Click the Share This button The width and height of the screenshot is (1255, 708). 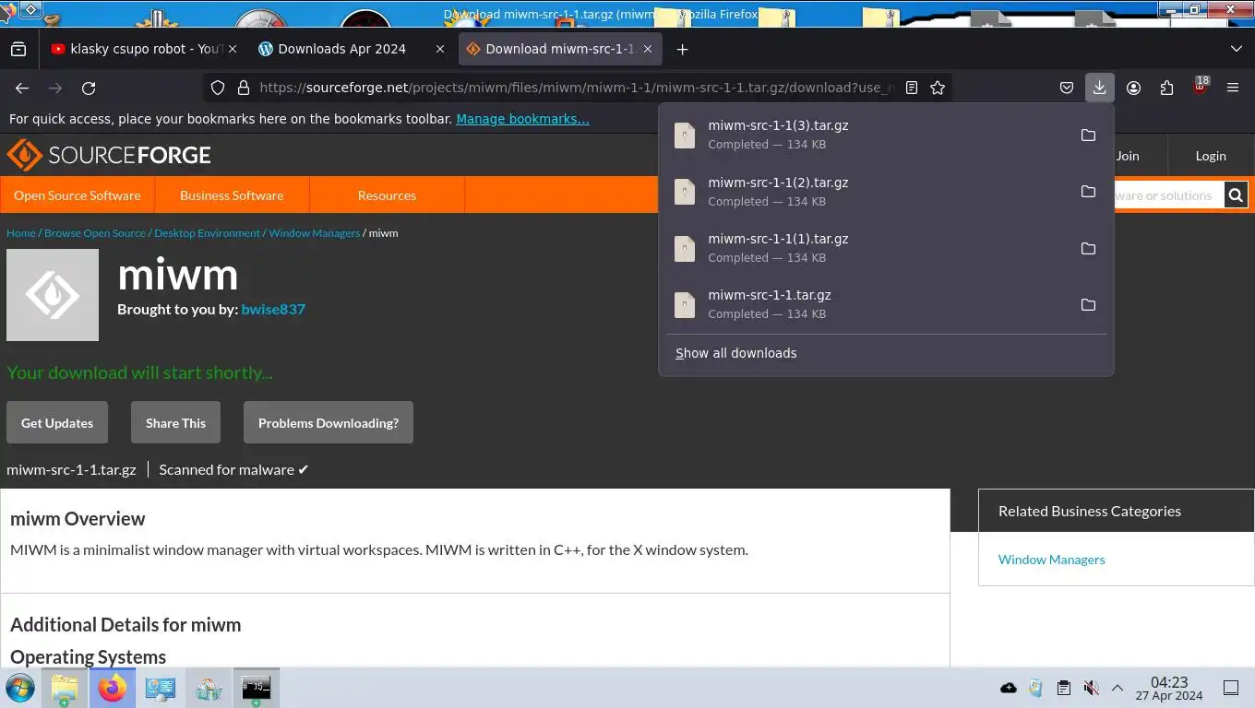coord(175,422)
